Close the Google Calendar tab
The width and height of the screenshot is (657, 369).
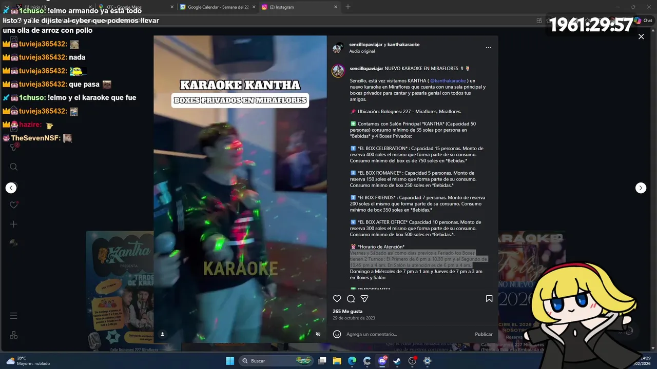pyautogui.click(x=254, y=7)
